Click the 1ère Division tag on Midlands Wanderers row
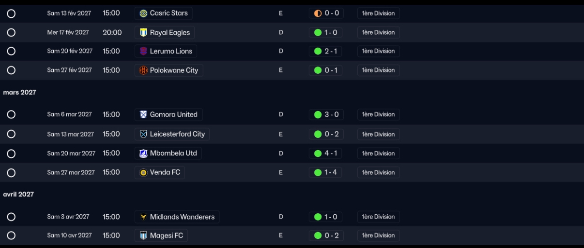Image resolution: width=584 pixels, height=248 pixels. click(379, 217)
